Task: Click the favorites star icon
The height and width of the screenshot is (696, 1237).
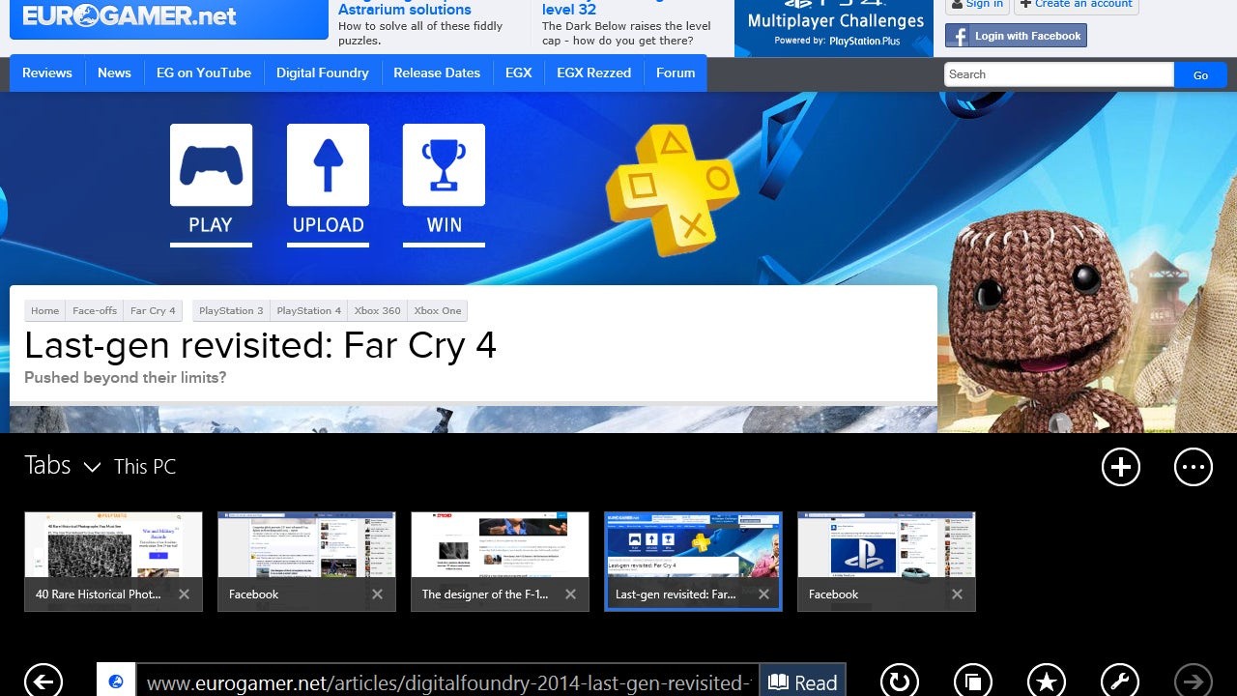Action: click(1047, 681)
